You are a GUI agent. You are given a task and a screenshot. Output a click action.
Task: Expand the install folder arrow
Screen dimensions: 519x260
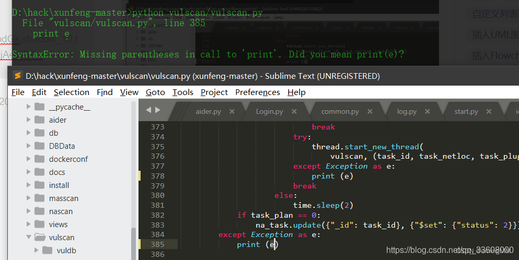(28, 185)
